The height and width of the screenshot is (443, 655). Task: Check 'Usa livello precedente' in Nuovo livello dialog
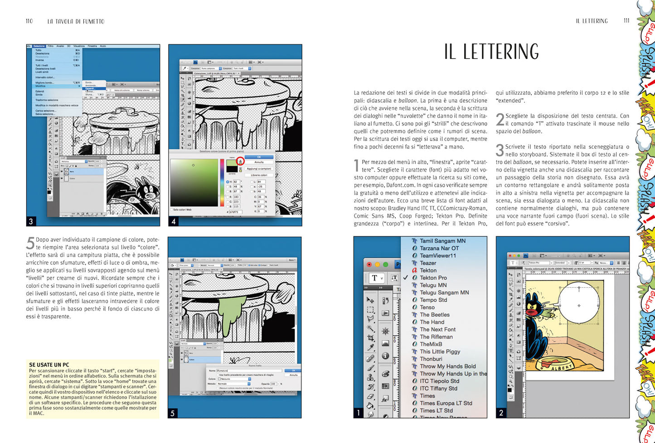pyautogui.click(x=218, y=375)
